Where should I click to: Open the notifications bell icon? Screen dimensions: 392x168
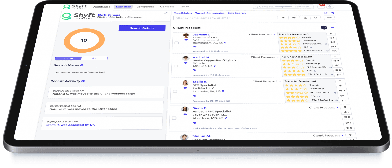(321, 6)
